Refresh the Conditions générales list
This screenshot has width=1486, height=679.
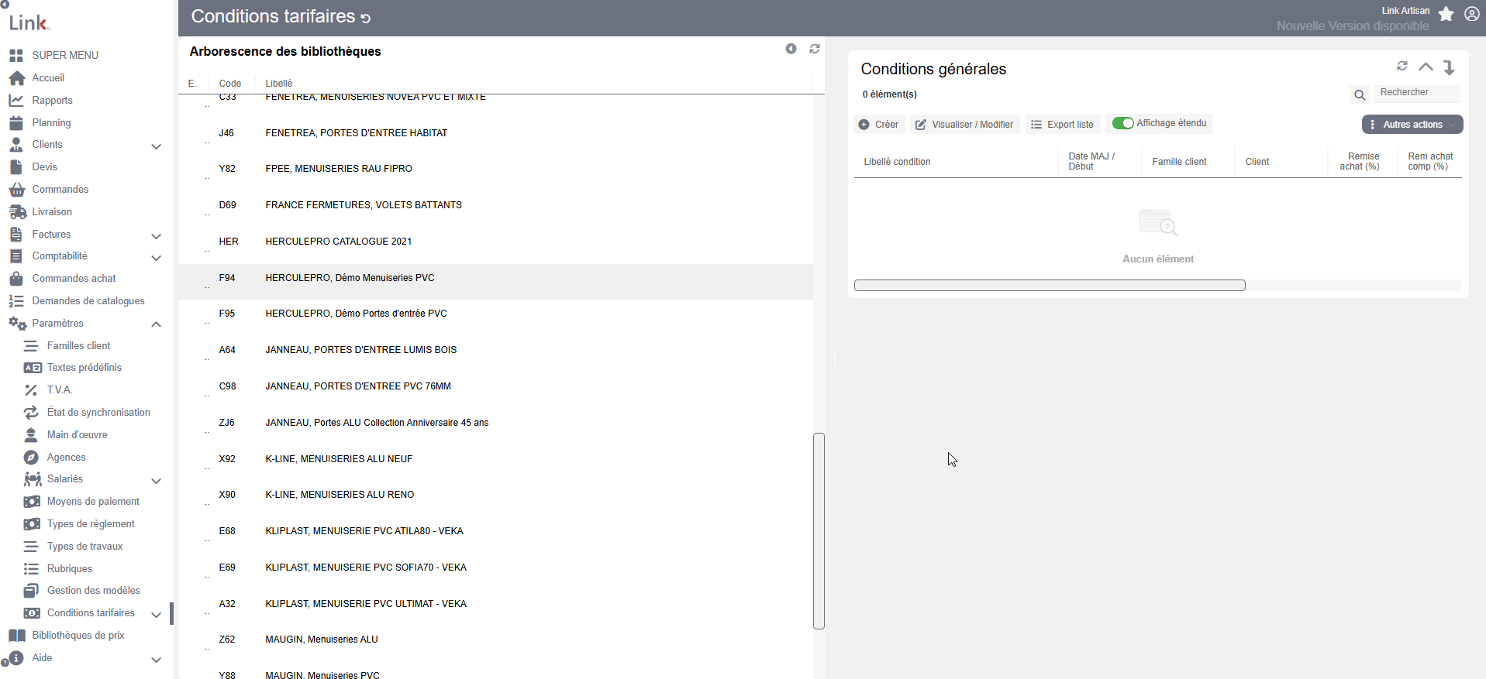pos(1402,67)
